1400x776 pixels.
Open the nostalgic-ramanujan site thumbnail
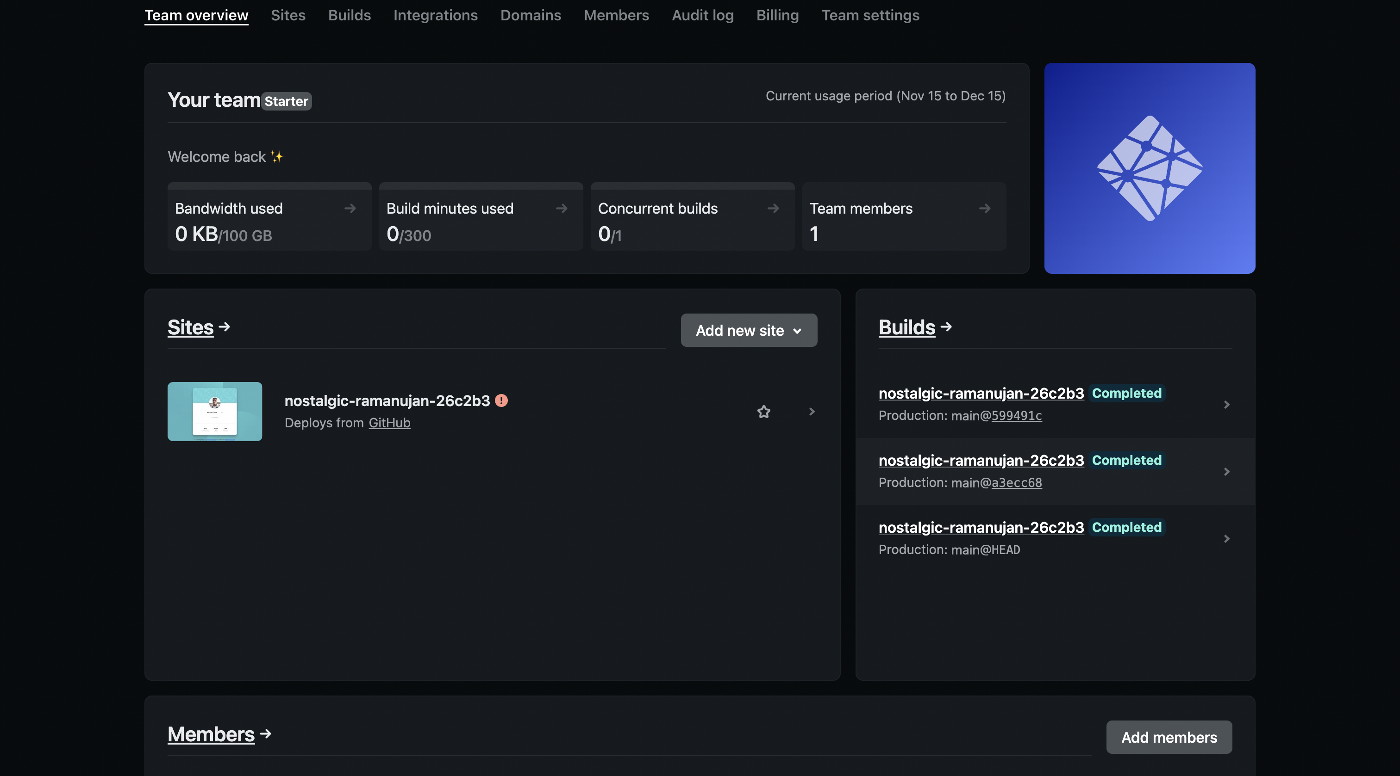[215, 412]
